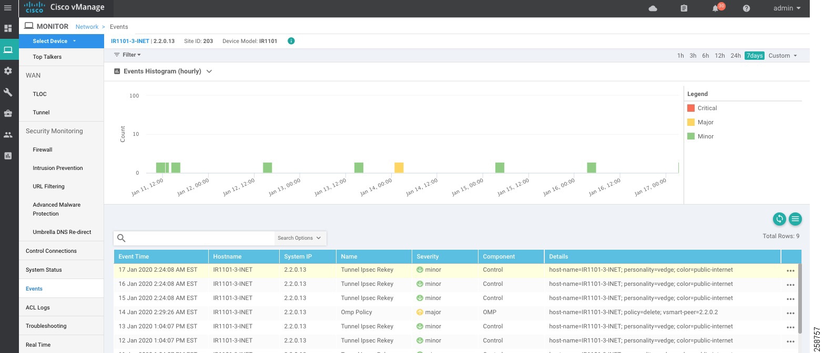
Task: Toggle Major series in the legend
Action: click(700, 122)
